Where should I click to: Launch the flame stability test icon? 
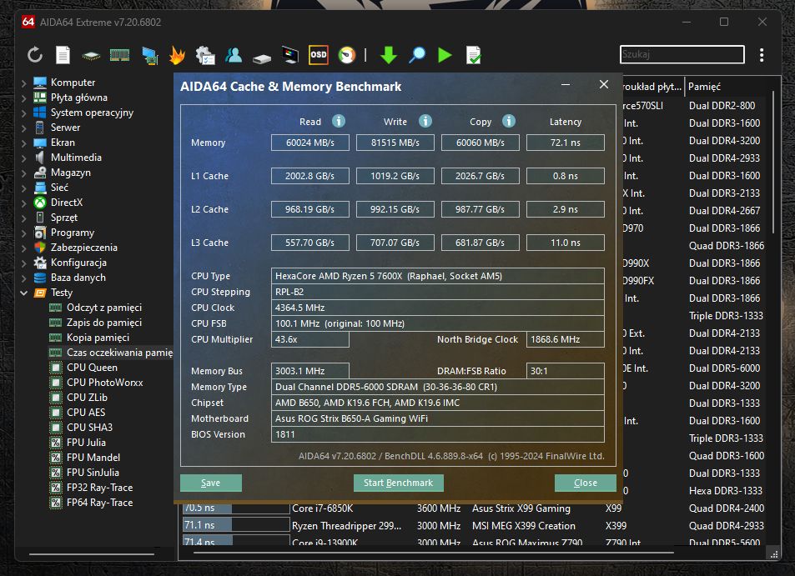177,55
